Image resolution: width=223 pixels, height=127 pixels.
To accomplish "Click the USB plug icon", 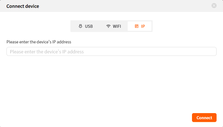I will click(x=80, y=26).
